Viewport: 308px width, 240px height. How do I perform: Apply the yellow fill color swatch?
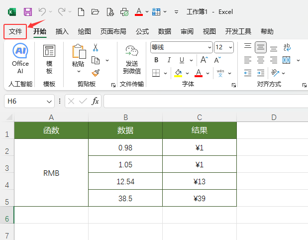(x=178, y=73)
